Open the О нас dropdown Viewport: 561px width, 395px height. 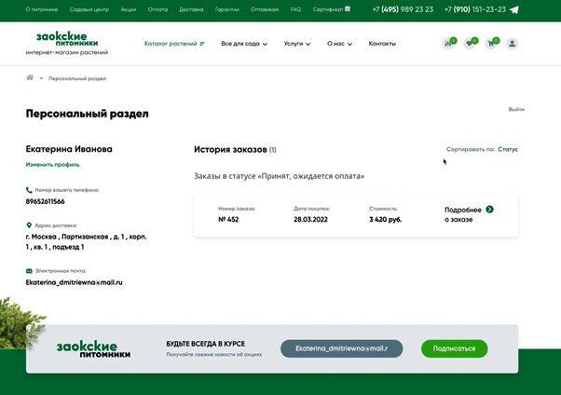[x=340, y=44]
